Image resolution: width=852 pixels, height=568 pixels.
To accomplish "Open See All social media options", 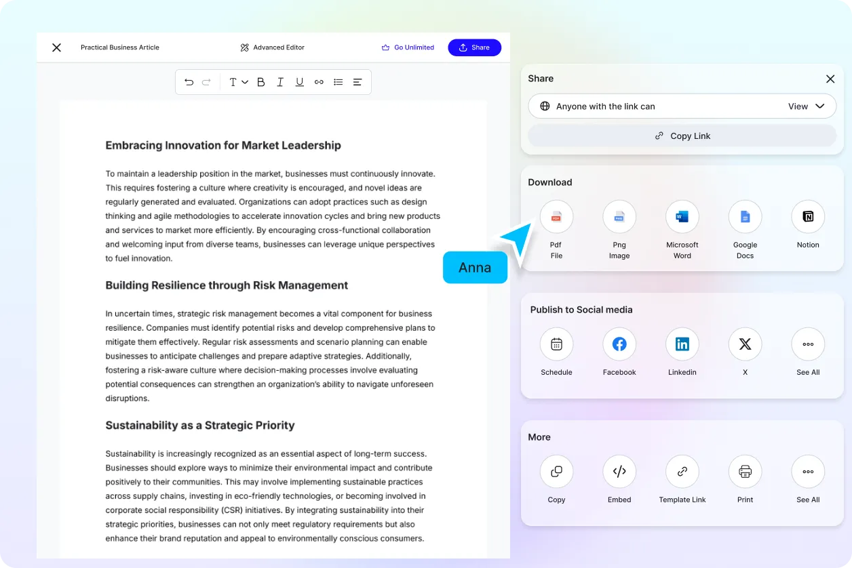I will [x=808, y=344].
